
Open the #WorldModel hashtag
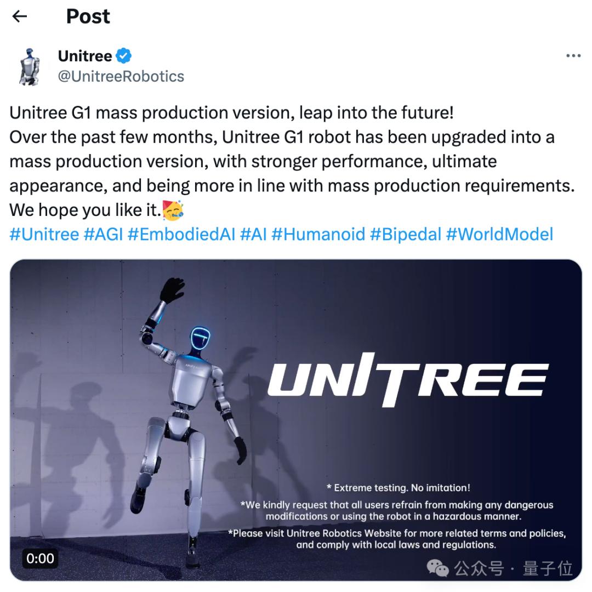499,234
